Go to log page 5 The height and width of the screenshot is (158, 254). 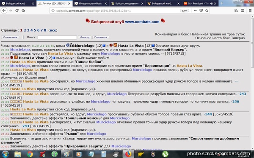pos(35,30)
